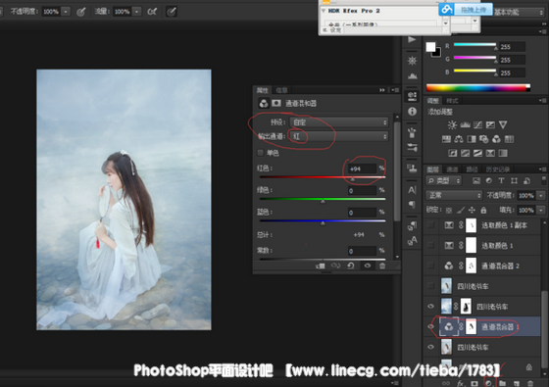Open the 预设 preset dropdown showing 自定

tap(339, 122)
